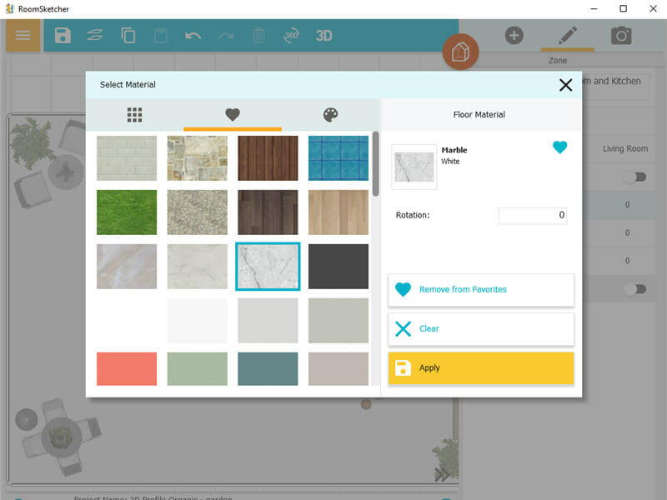Open the favorites heart tab
Image resolution: width=667 pixels, height=500 pixels.
[233, 114]
